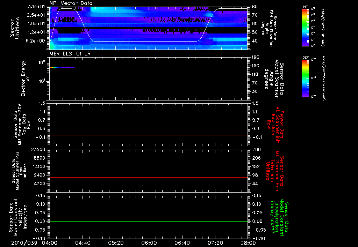The image size is (358, 247).
Task: Click the "6.2e+00" sector tick label
Action: tap(36, 41)
